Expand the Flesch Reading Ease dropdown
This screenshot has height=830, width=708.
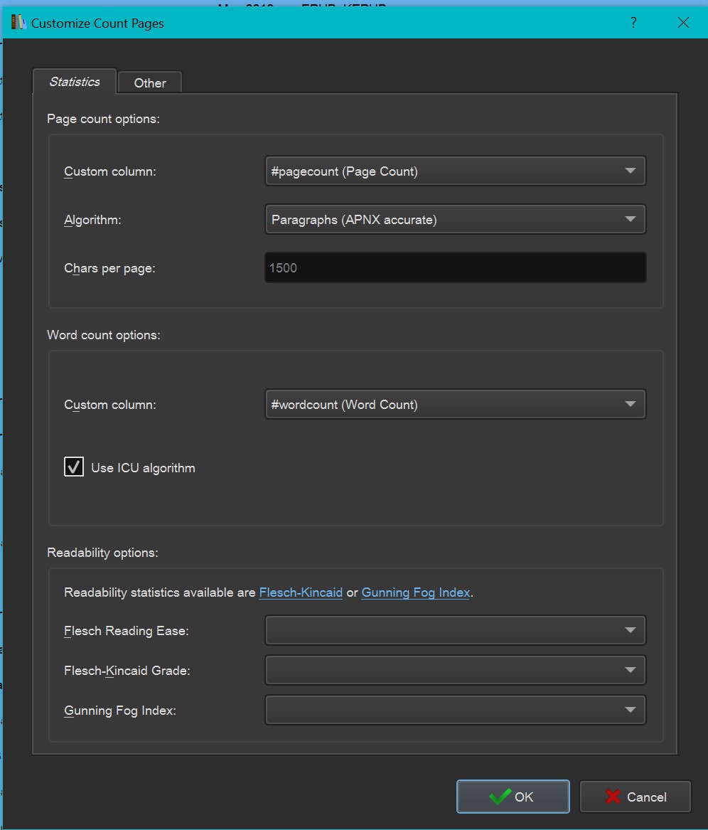coord(455,630)
